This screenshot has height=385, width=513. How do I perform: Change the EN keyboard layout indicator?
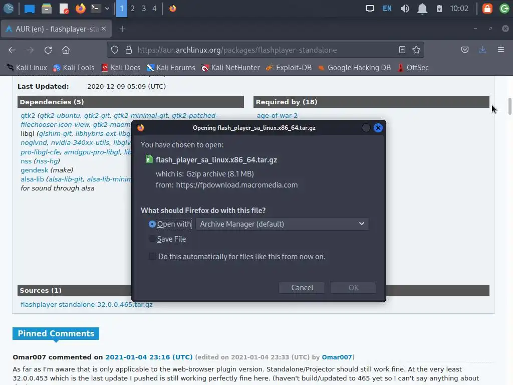(x=387, y=8)
